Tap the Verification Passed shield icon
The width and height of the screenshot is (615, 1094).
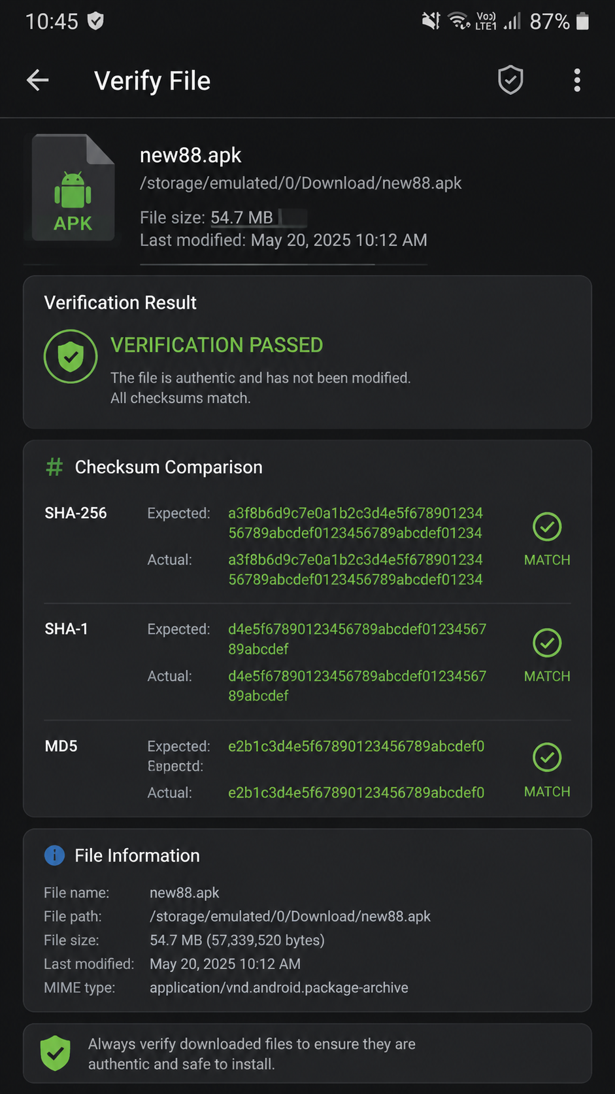pos(71,357)
